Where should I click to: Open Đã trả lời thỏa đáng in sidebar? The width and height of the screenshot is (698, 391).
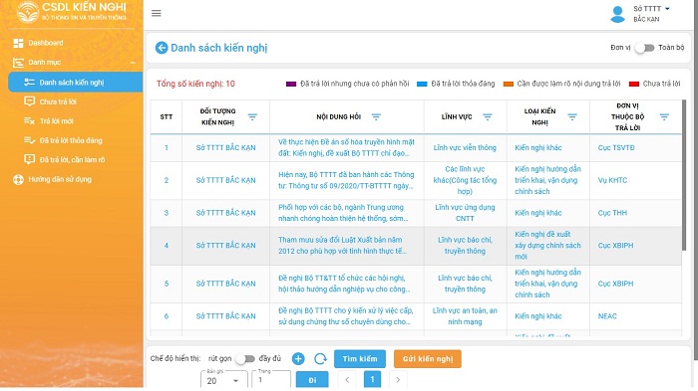click(71, 140)
